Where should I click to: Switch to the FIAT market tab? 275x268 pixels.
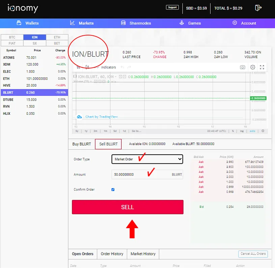tap(12, 43)
